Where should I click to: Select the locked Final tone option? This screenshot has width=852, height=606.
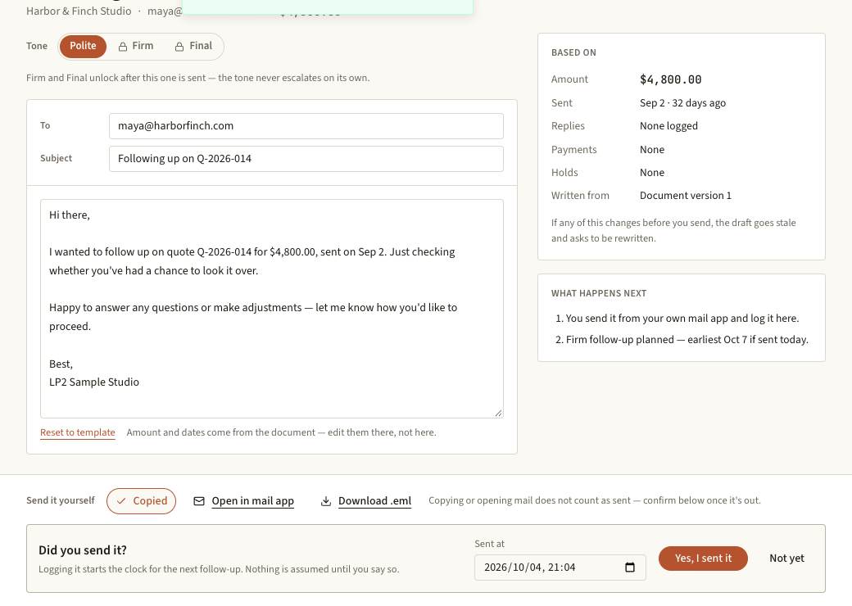point(193,46)
